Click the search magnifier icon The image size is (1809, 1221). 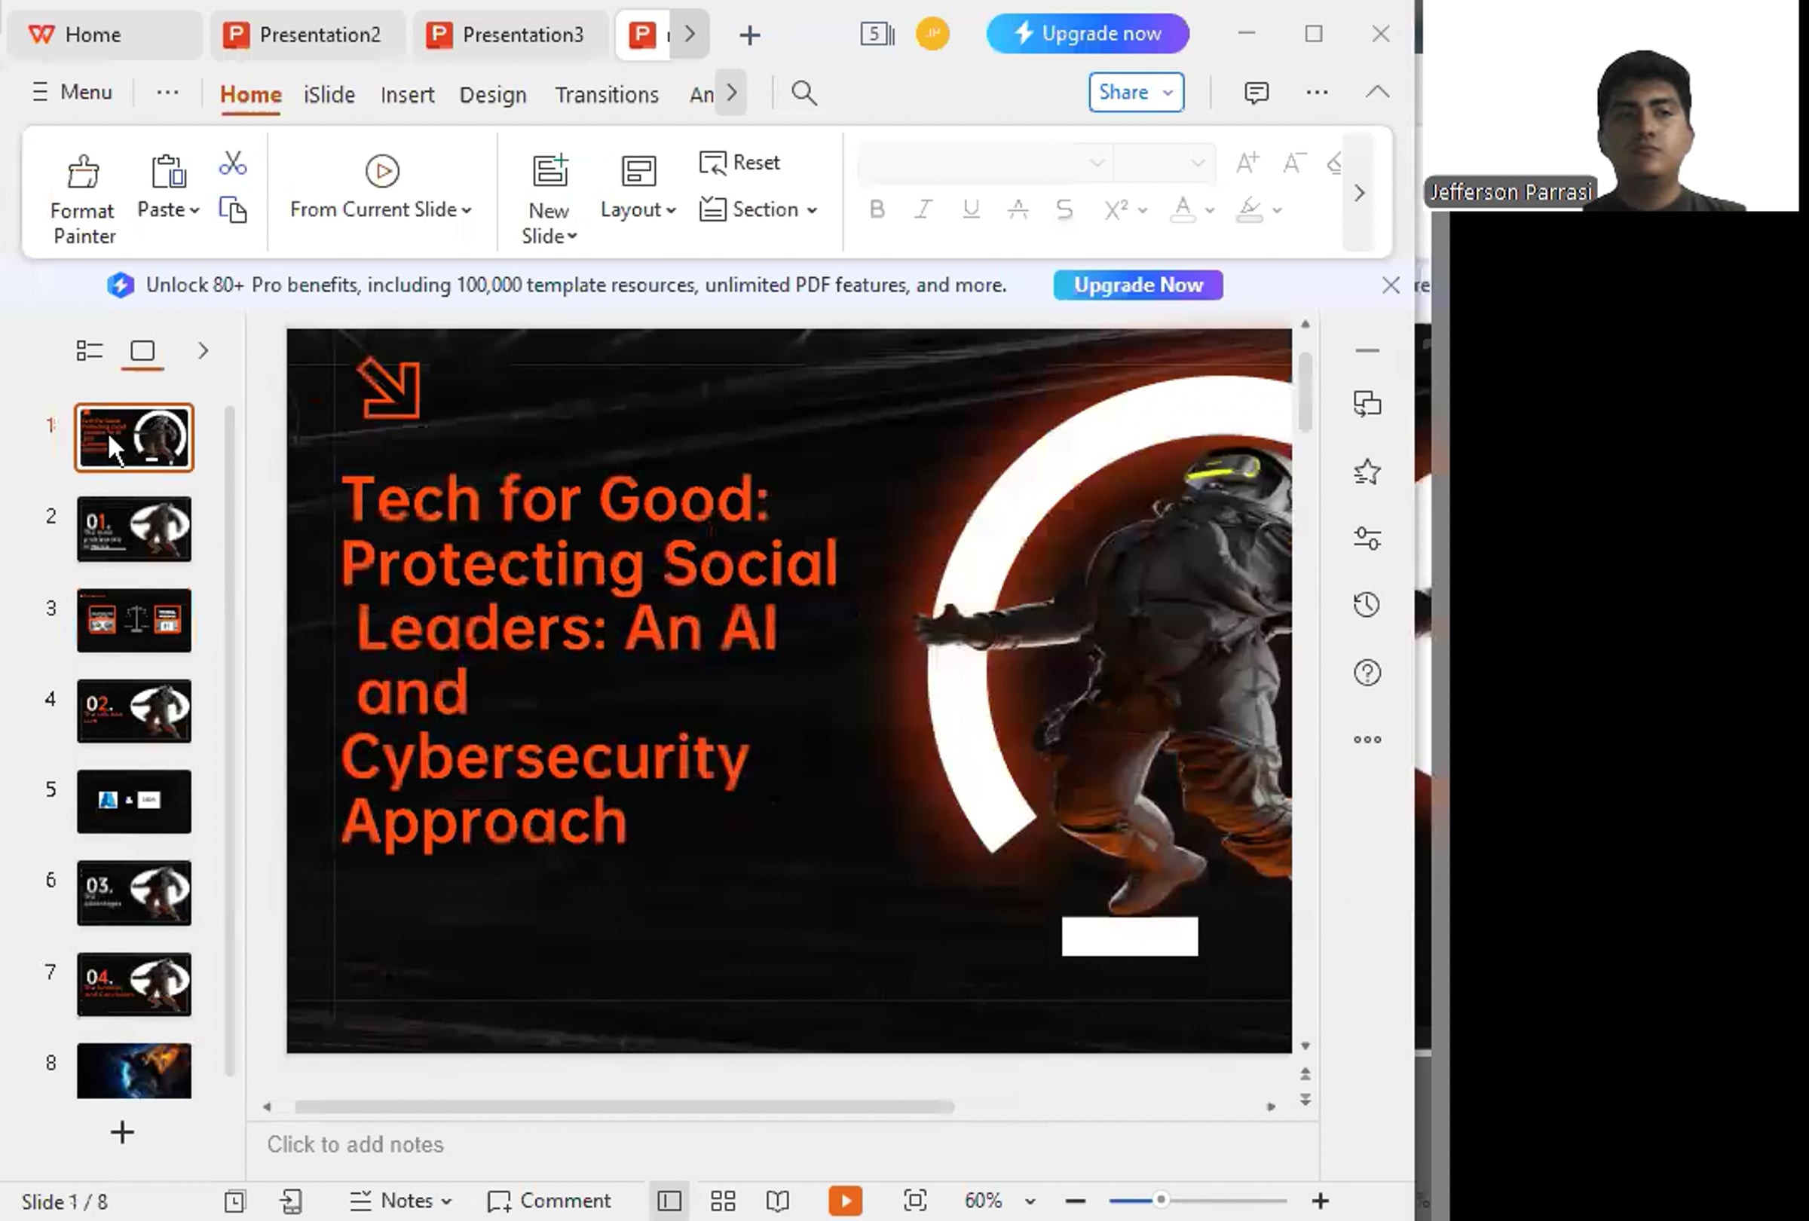(804, 93)
